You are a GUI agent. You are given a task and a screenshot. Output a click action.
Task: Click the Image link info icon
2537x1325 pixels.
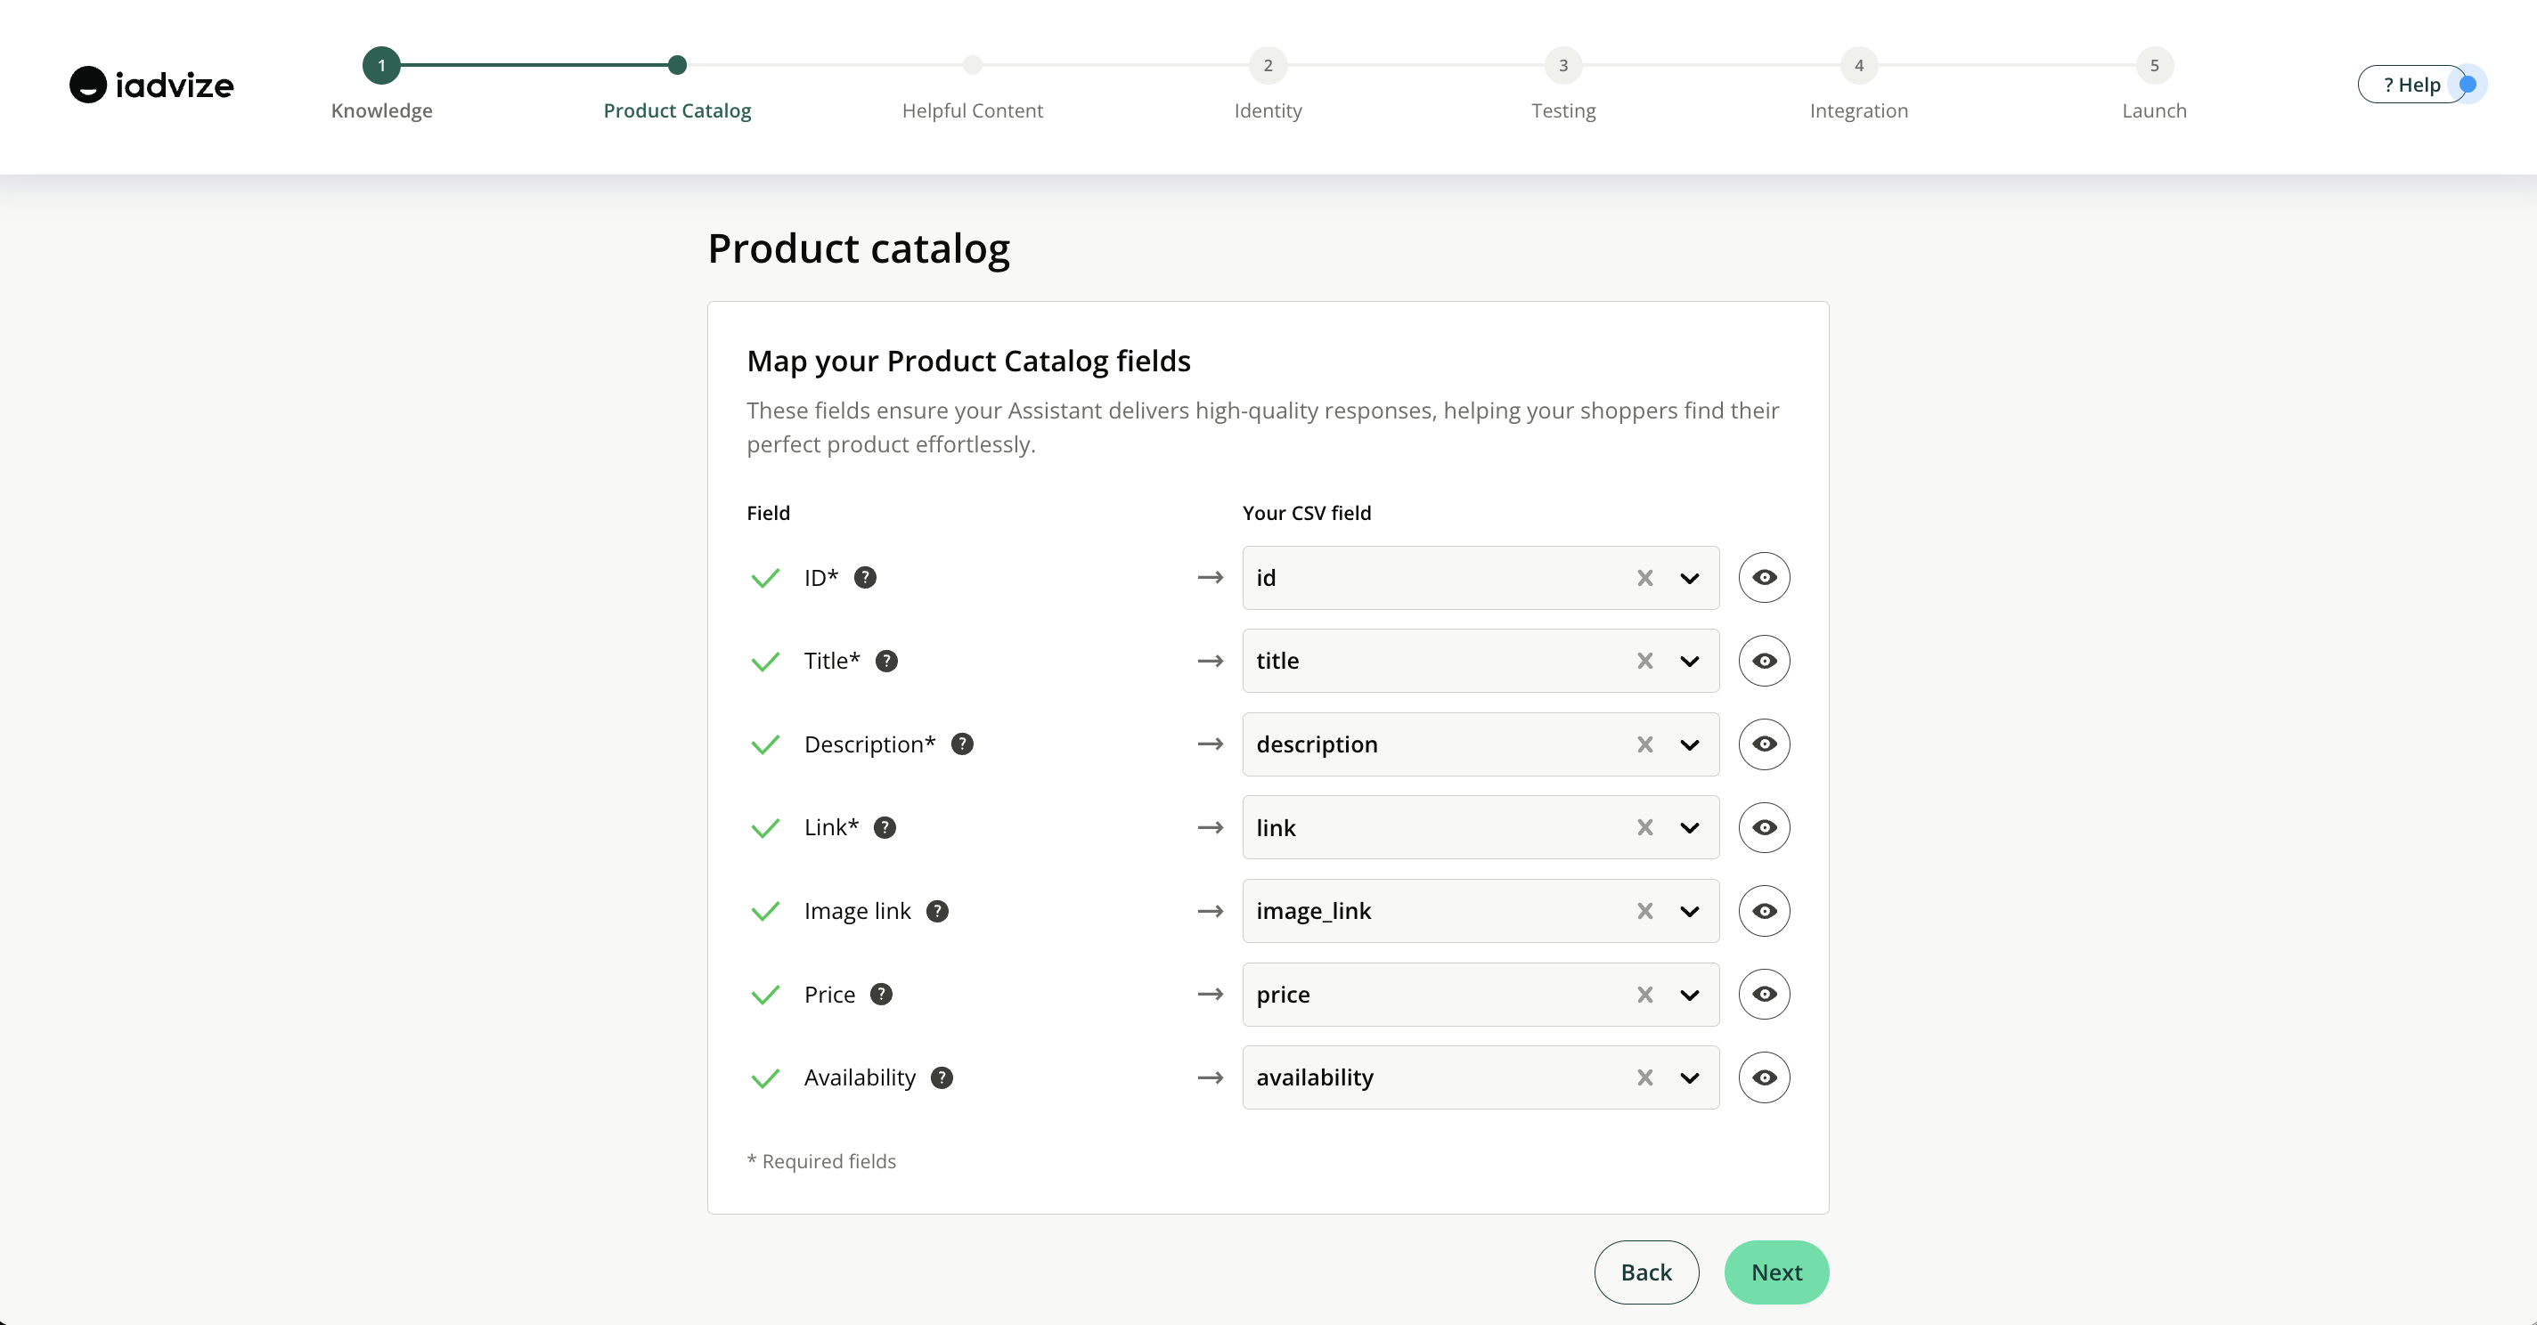pyautogui.click(x=938, y=912)
